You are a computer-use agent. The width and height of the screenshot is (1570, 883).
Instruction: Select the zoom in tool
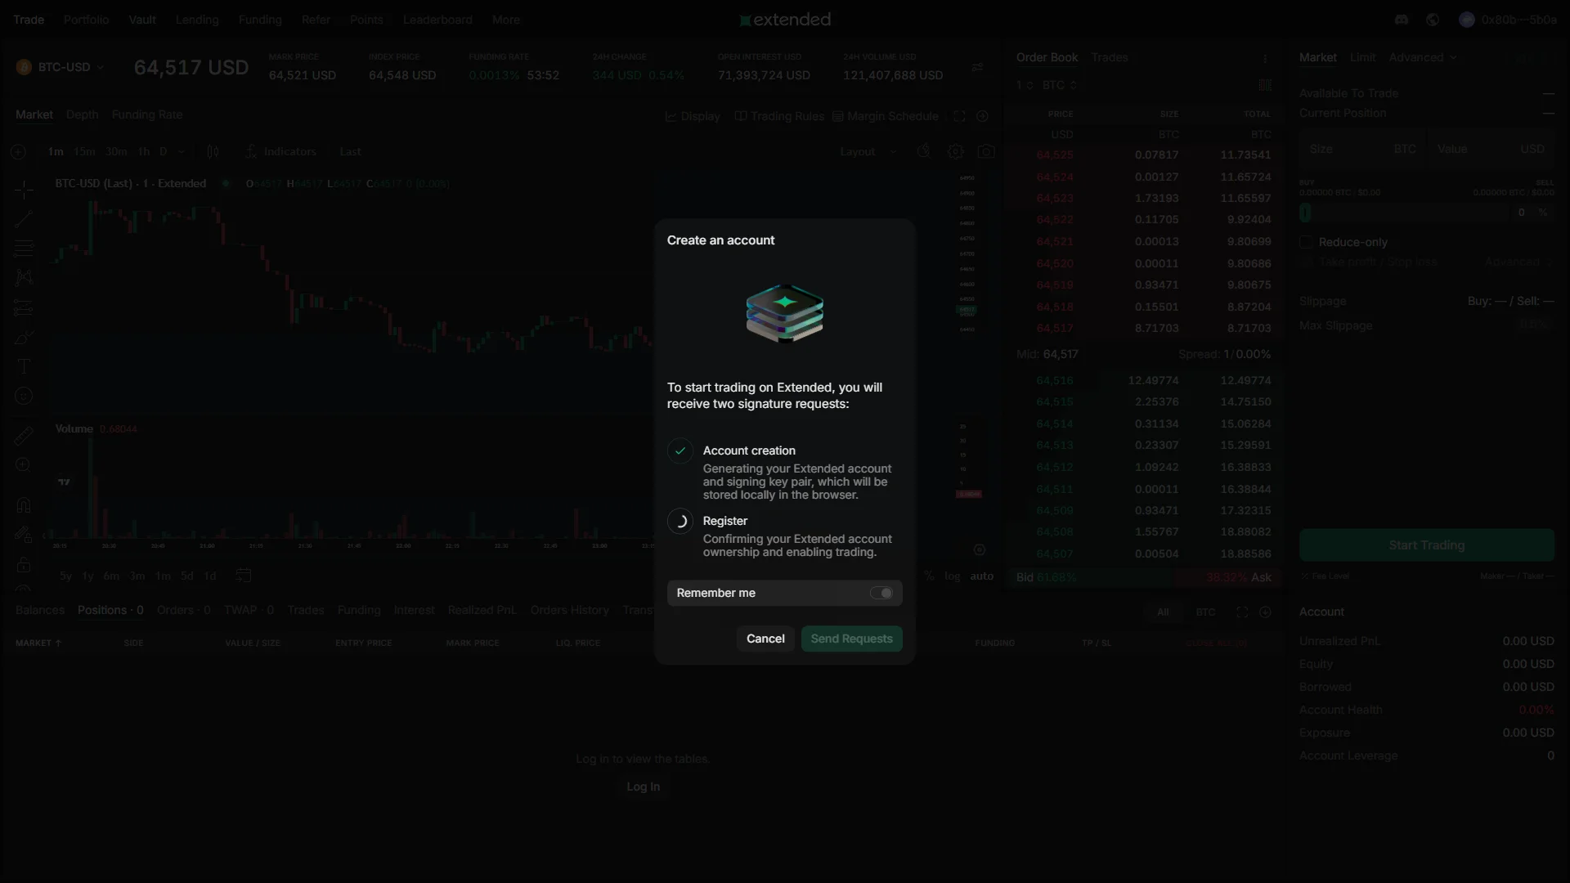click(x=24, y=465)
